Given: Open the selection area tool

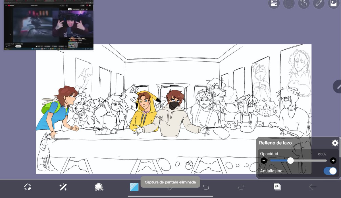Looking at the screenshot, I should click(289, 3).
